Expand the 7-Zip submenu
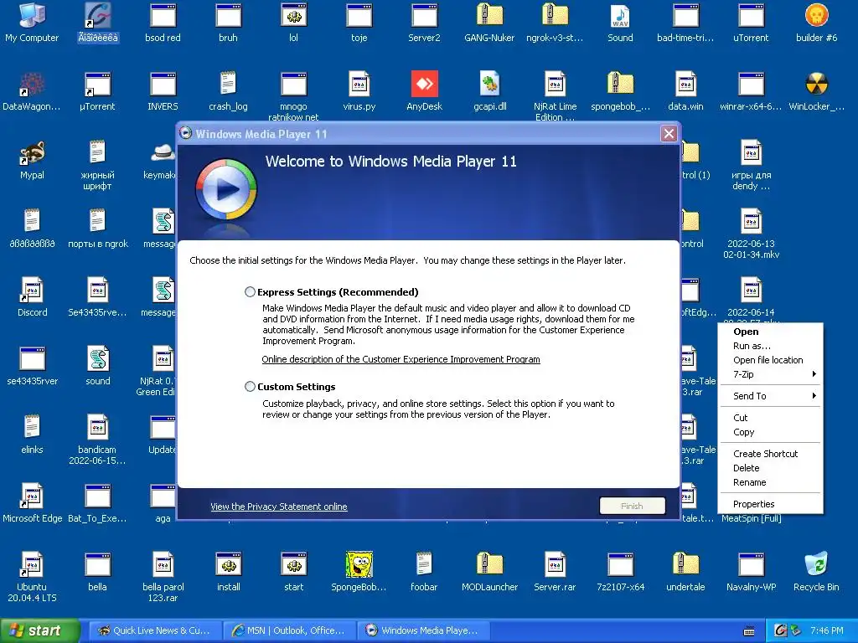The image size is (858, 643). coord(771,374)
